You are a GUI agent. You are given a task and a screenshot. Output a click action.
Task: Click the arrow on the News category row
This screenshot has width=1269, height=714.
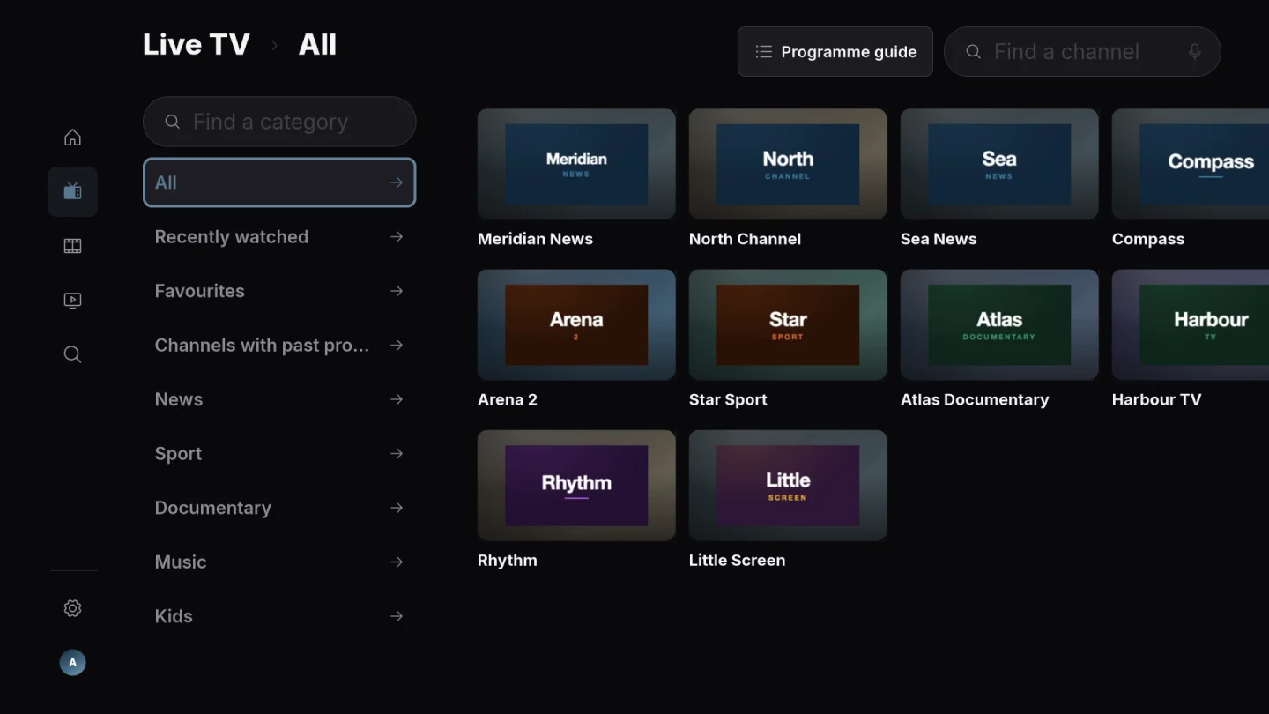point(397,399)
